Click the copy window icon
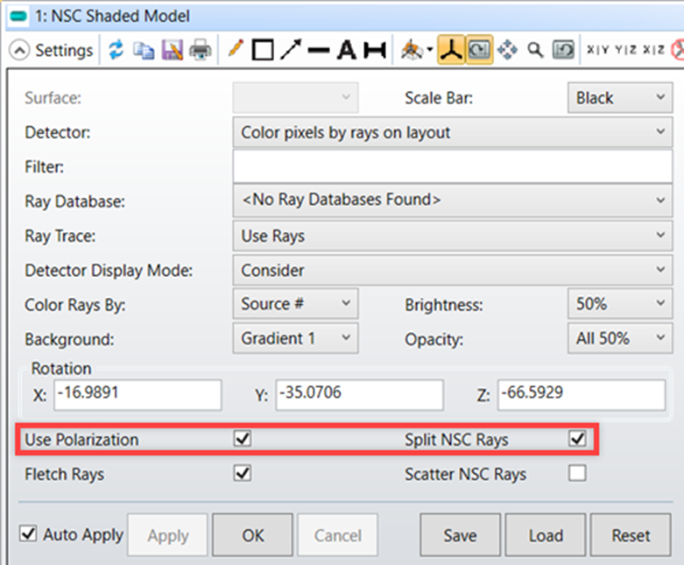The height and width of the screenshot is (565, 684). (143, 51)
